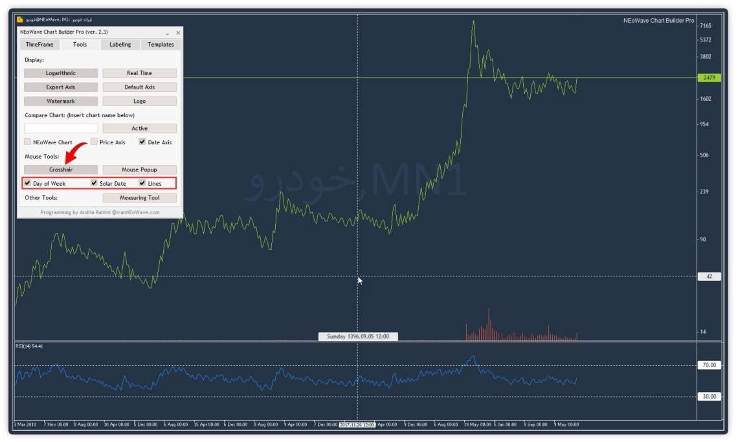Check the NEoWave Chart checkbox
Image resolution: width=738 pixels, height=442 pixels.
[28, 142]
